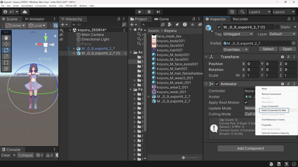Viewport: 298px width, 167px height.
Task: Click the prefab Open button
Action: tap(287, 49)
